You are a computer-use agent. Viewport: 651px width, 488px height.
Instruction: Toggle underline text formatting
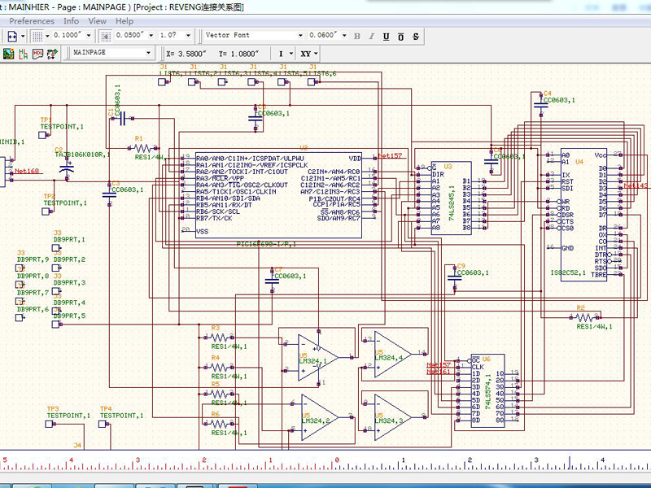[386, 37]
